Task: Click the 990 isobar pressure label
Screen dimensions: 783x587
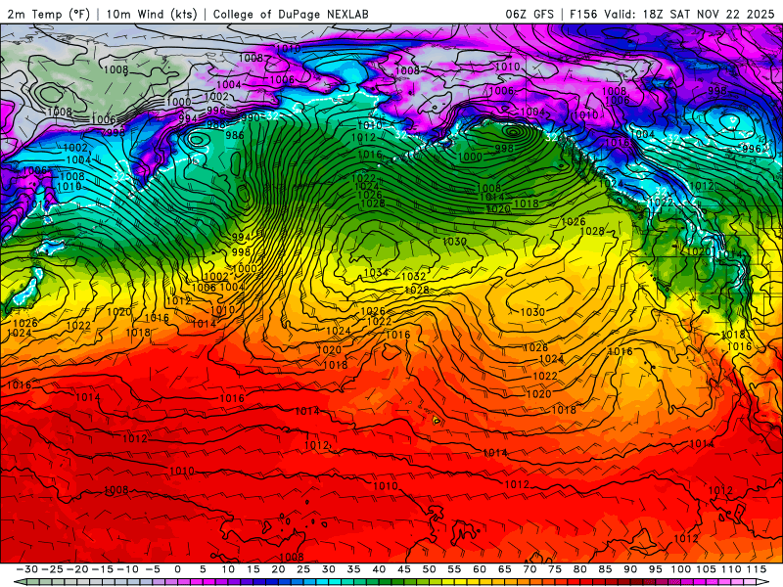Action: (x=250, y=117)
